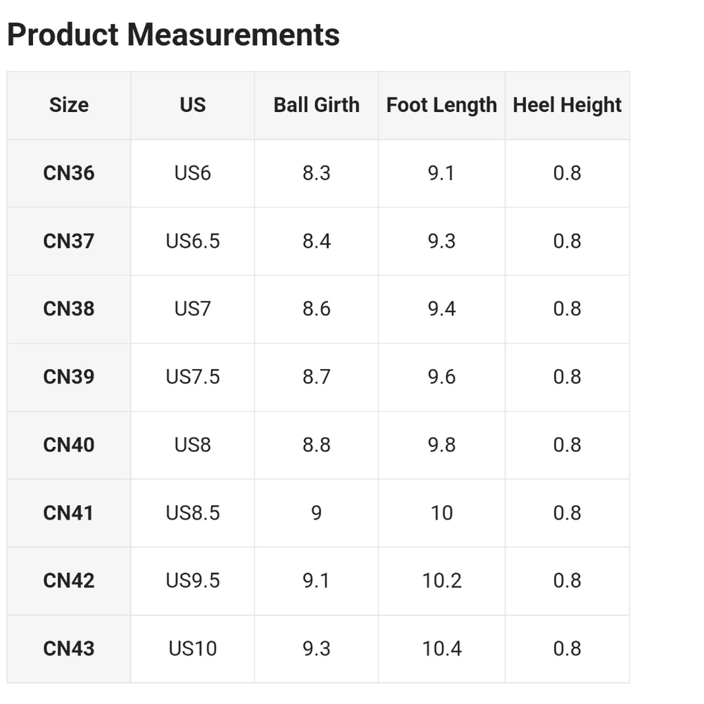
Task: Select the CN42 row label
Action: tap(69, 581)
